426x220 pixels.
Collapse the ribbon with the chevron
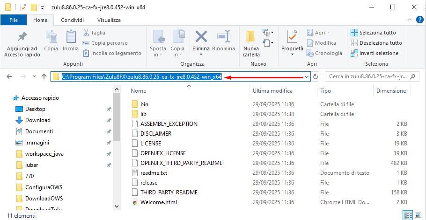pos(409,20)
